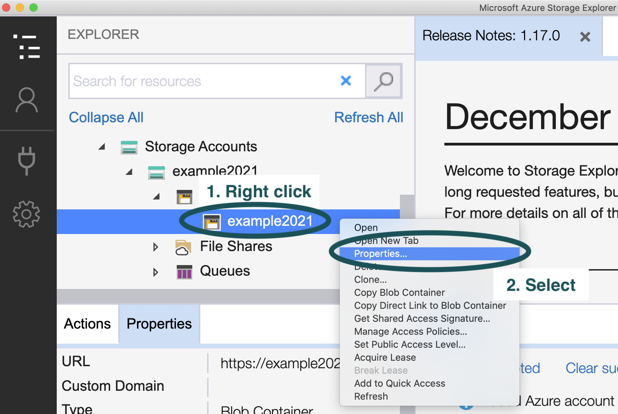Switch to the Actions tab

coord(88,324)
